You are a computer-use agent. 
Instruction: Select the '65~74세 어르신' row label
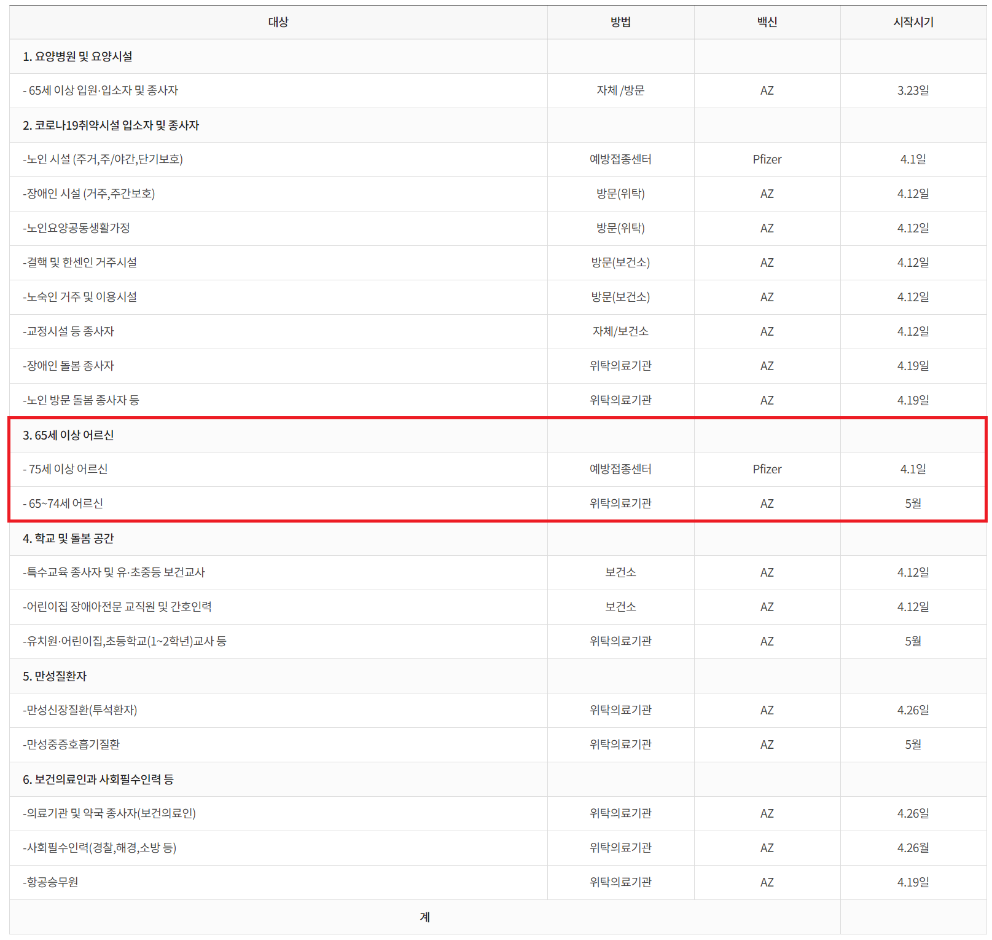click(x=63, y=504)
